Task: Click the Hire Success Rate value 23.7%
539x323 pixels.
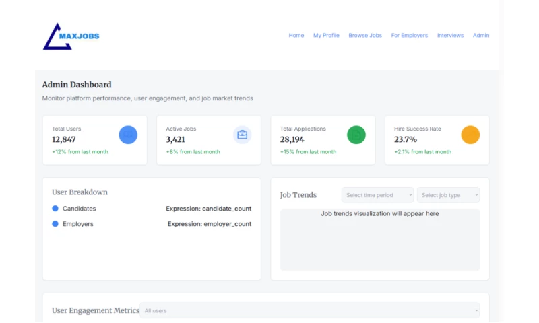Action: (x=406, y=139)
